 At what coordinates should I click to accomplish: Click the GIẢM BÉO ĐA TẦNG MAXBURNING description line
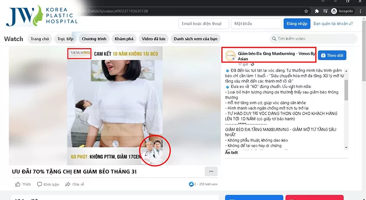281,132
